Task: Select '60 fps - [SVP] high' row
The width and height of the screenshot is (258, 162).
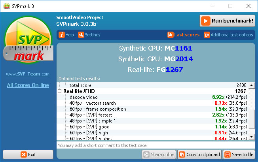Action: (x=152, y=133)
